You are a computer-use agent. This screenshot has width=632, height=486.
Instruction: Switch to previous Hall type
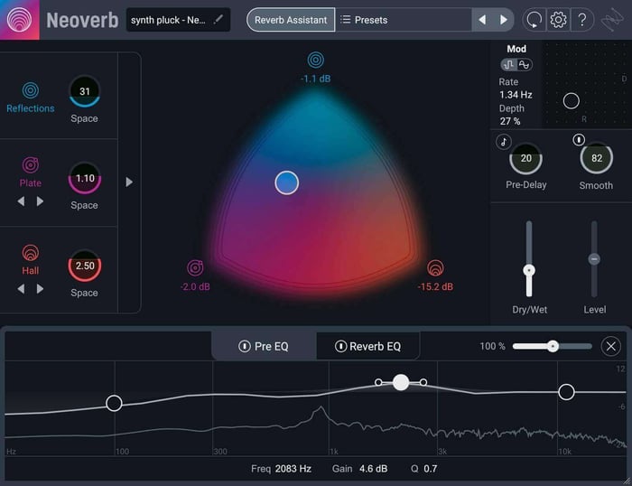pos(21,288)
